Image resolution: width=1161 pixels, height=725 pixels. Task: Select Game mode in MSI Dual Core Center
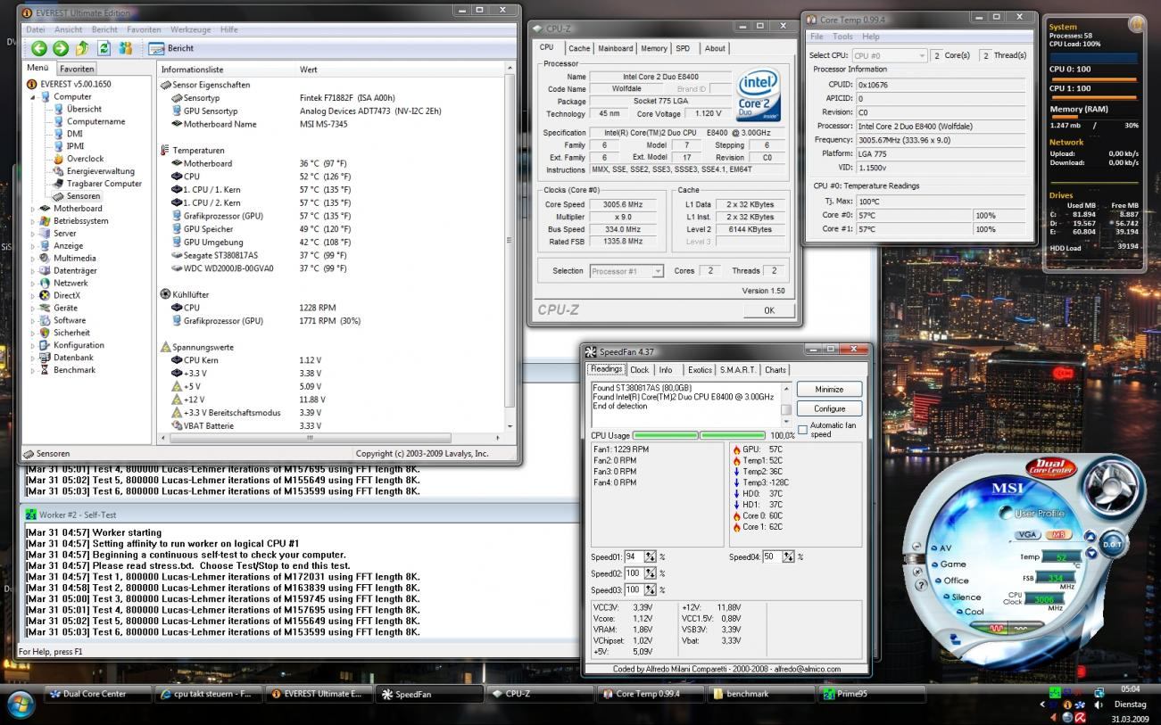[952, 564]
